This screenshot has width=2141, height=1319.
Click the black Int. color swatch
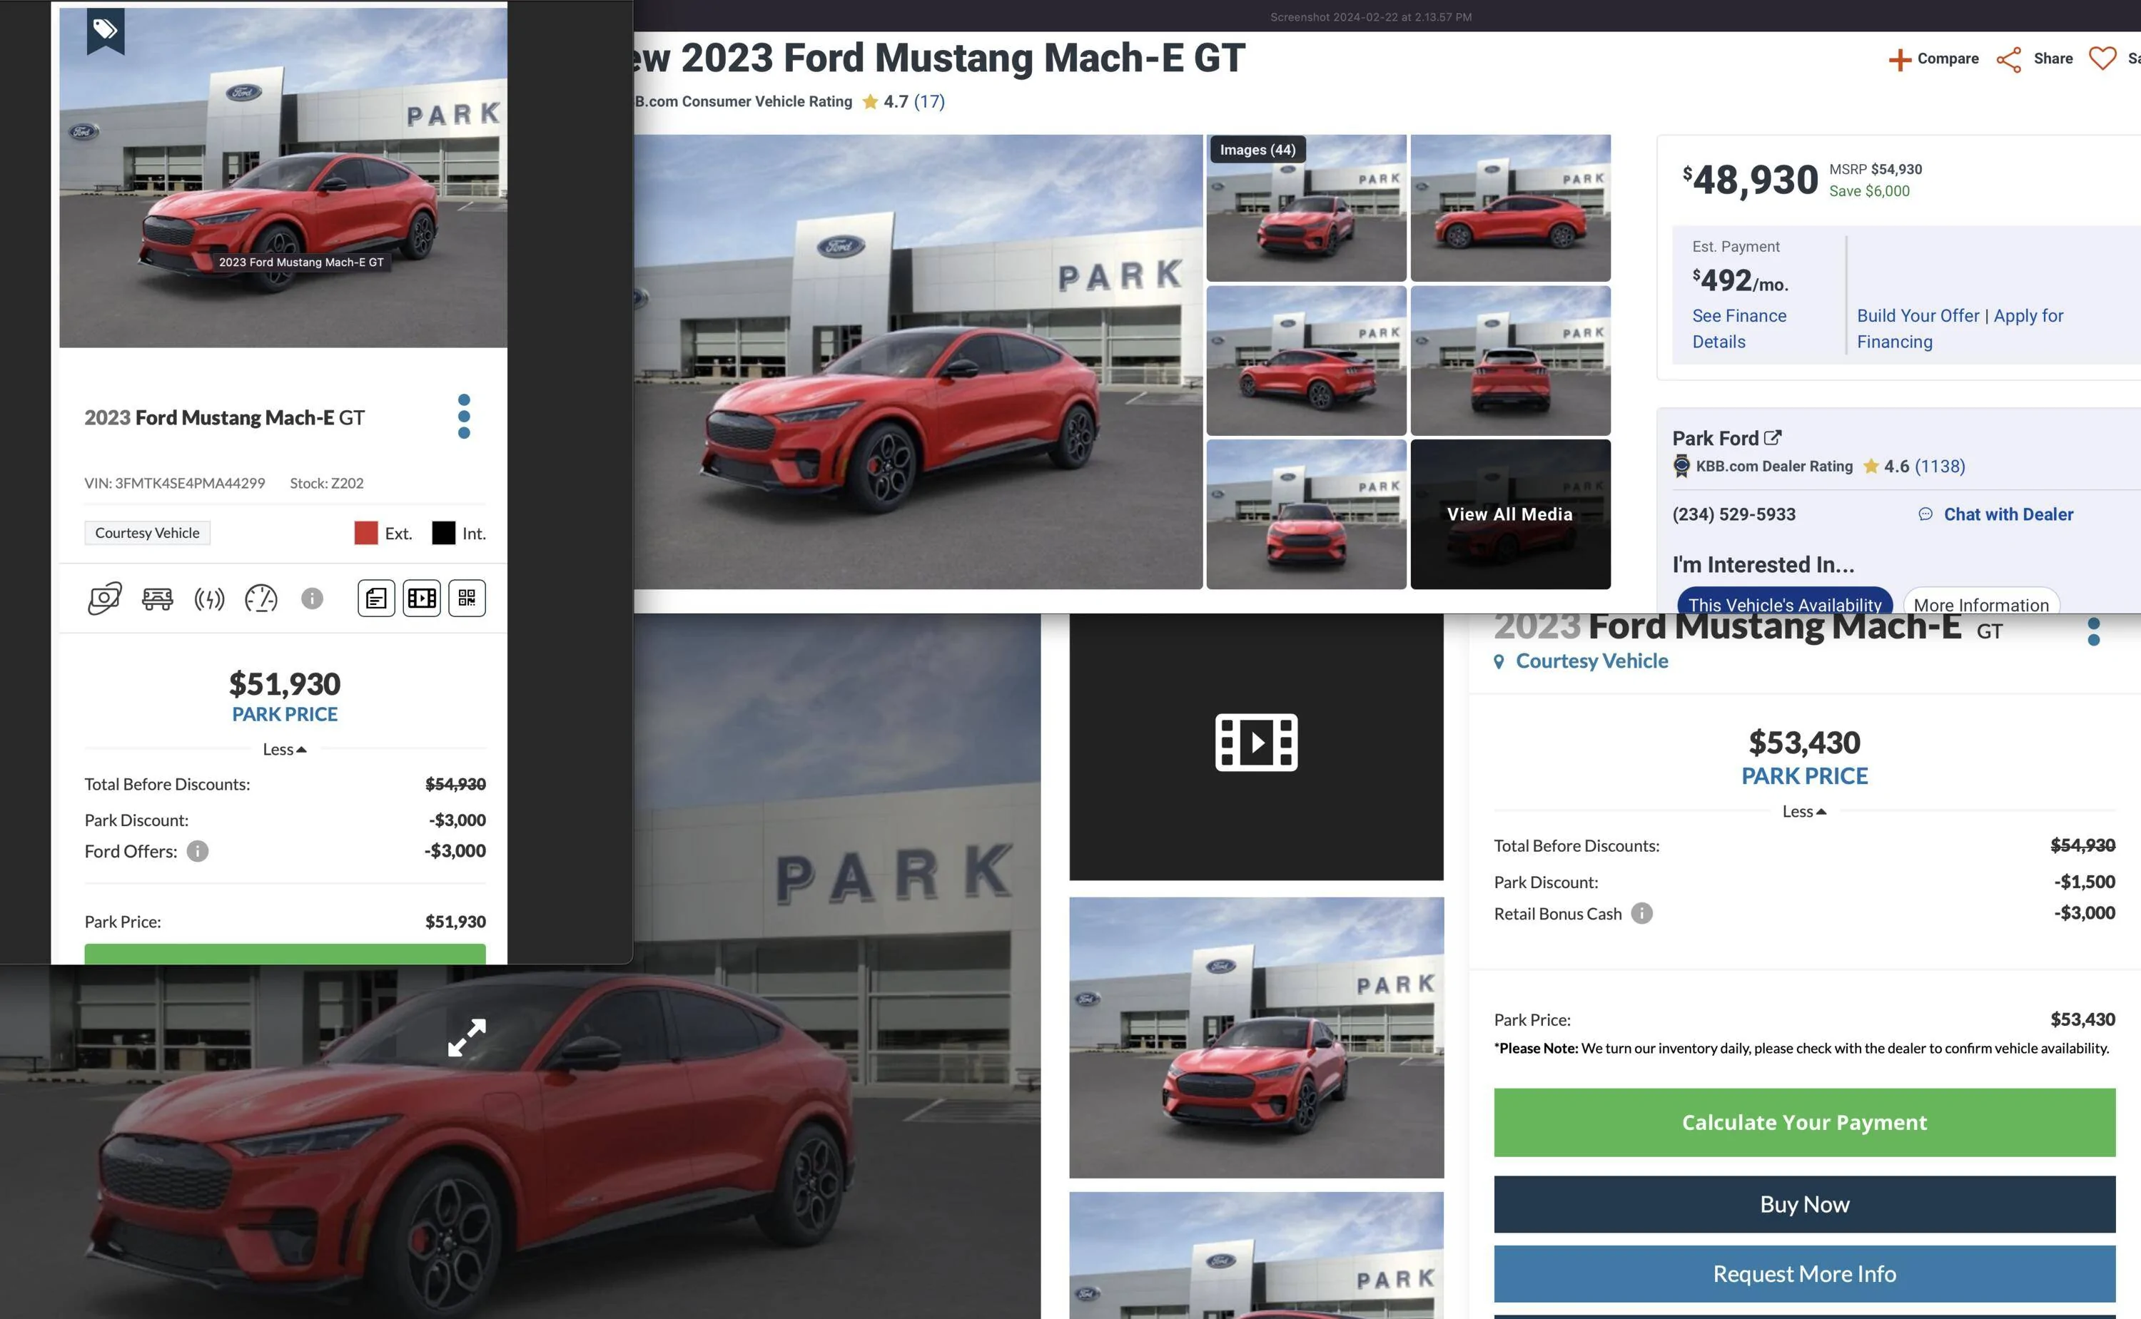coord(443,533)
